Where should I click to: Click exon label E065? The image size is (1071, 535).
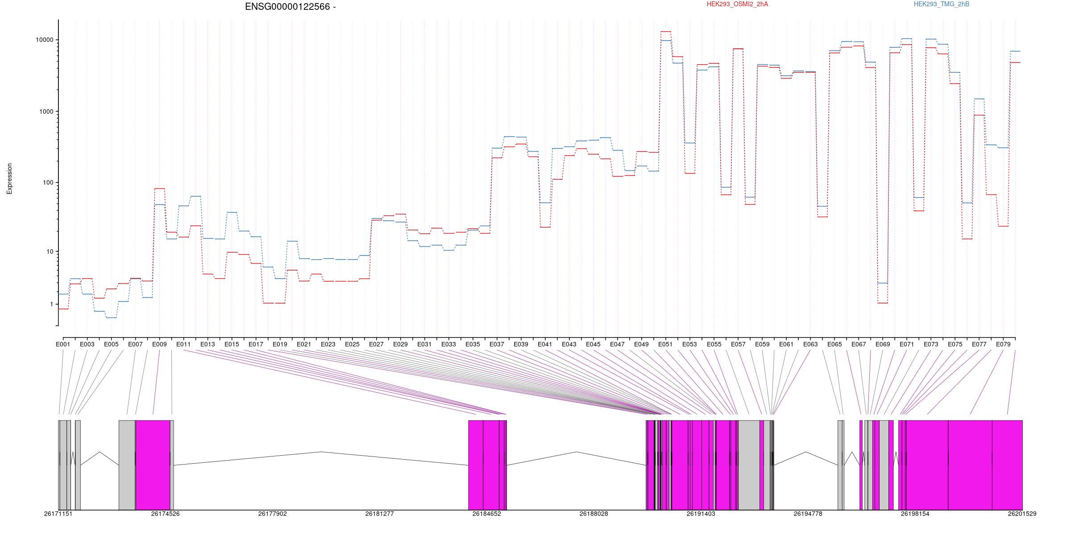pyautogui.click(x=834, y=344)
